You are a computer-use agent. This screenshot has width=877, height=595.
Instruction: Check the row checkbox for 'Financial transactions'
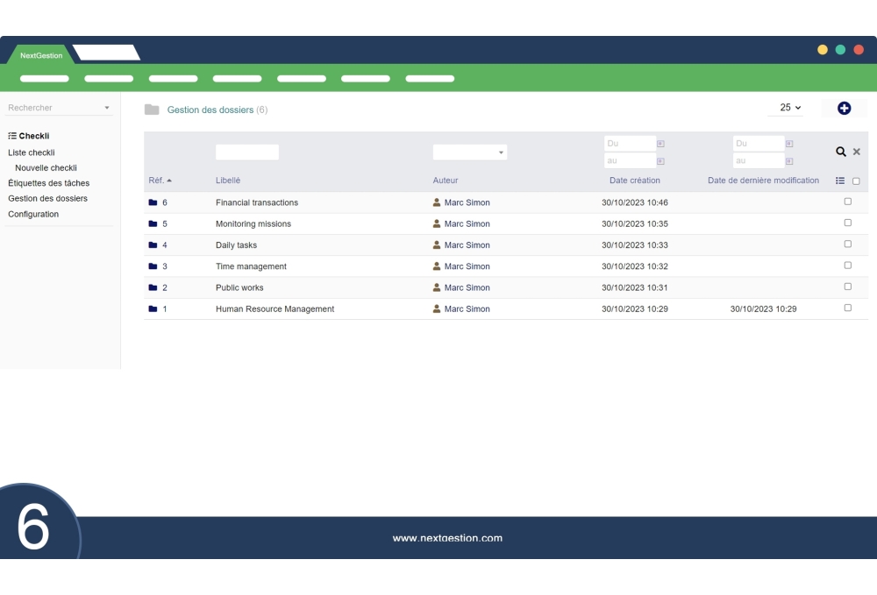pyautogui.click(x=847, y=201)
